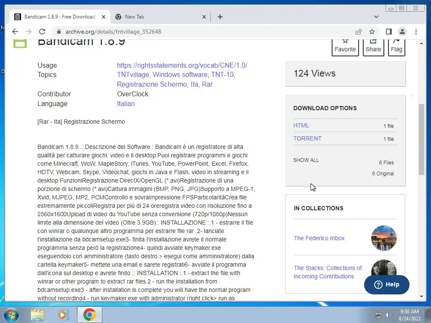Viewport: 431px width, 323px height.
Task: Flag this item
Action: [x=396, y=47]
